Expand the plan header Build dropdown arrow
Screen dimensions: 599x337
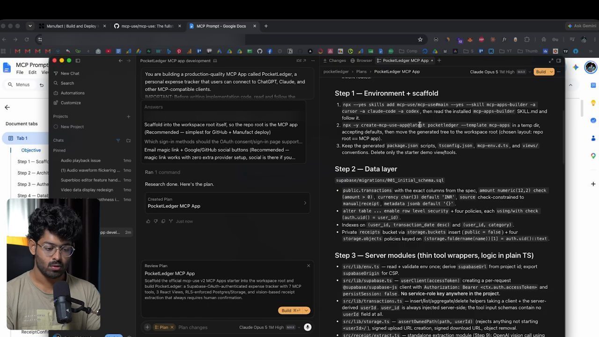551,72
